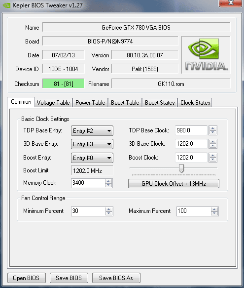244x288 pixels.
Task: Click the NVIDIA logo image
Action: [x=206, y=55]
